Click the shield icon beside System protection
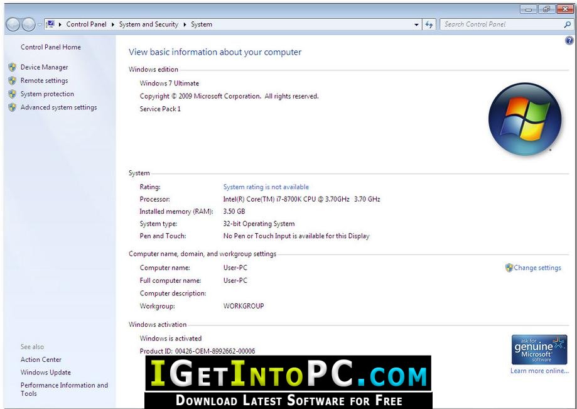577x409 pixels. [x=12, y=94]
